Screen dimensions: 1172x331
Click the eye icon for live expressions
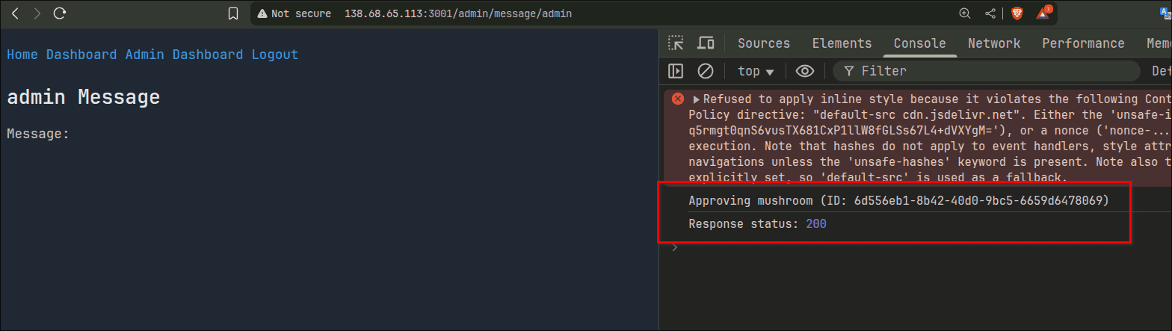click(804, 71)
